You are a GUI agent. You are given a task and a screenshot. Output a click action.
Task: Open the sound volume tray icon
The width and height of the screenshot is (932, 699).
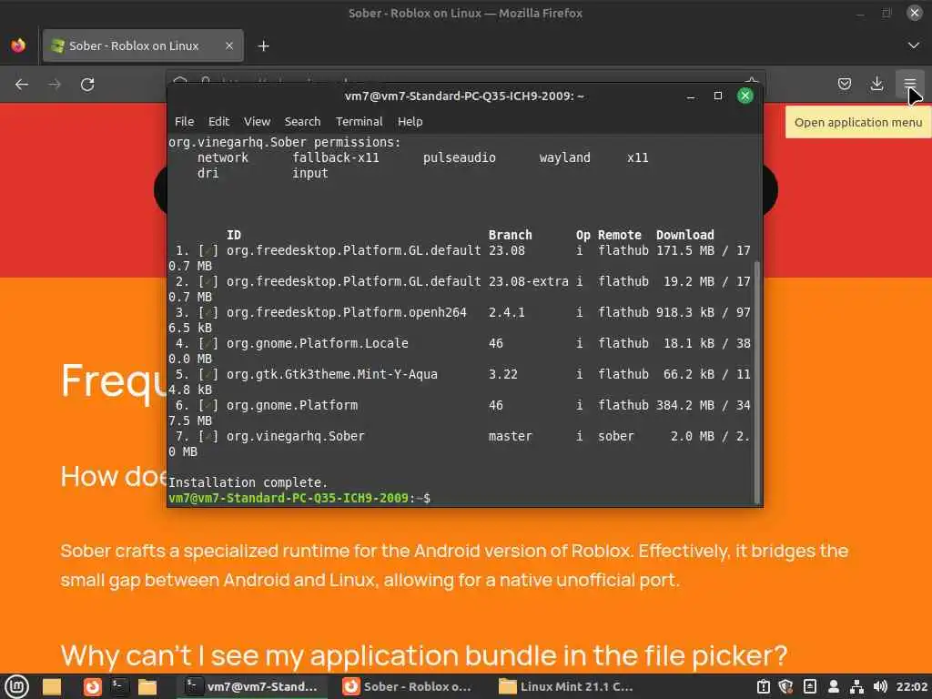(x=880, y=686)
